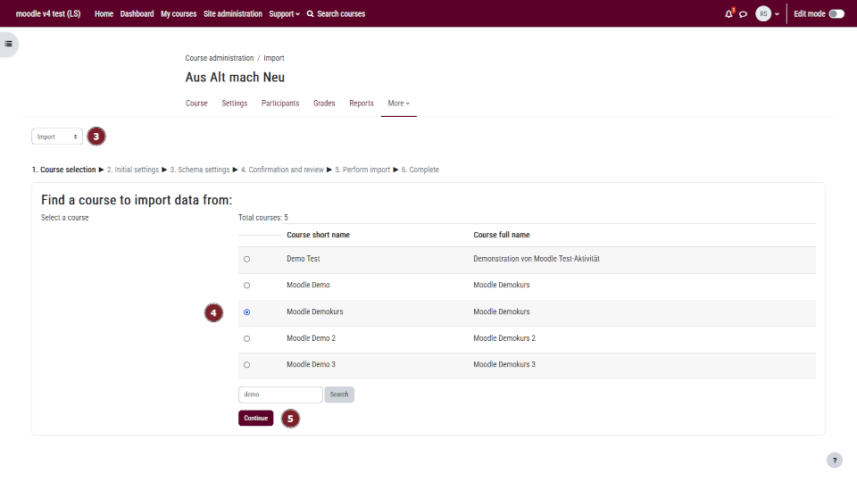Expand the Support menu
857x482 pixels.
point(284,14)
